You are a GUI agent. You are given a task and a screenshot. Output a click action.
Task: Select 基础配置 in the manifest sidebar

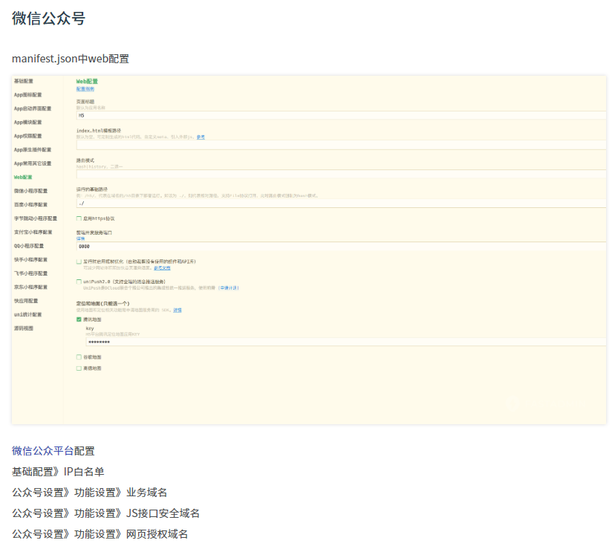point(24,81)
